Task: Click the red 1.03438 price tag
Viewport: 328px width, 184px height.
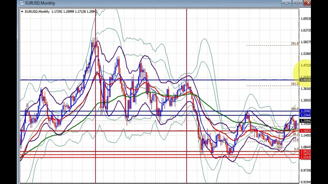Action: tap(305, 157)
